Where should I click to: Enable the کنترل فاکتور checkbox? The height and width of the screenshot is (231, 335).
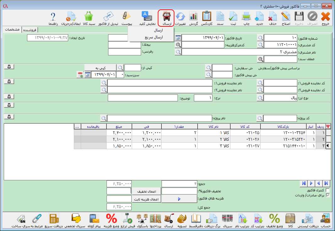328,190
